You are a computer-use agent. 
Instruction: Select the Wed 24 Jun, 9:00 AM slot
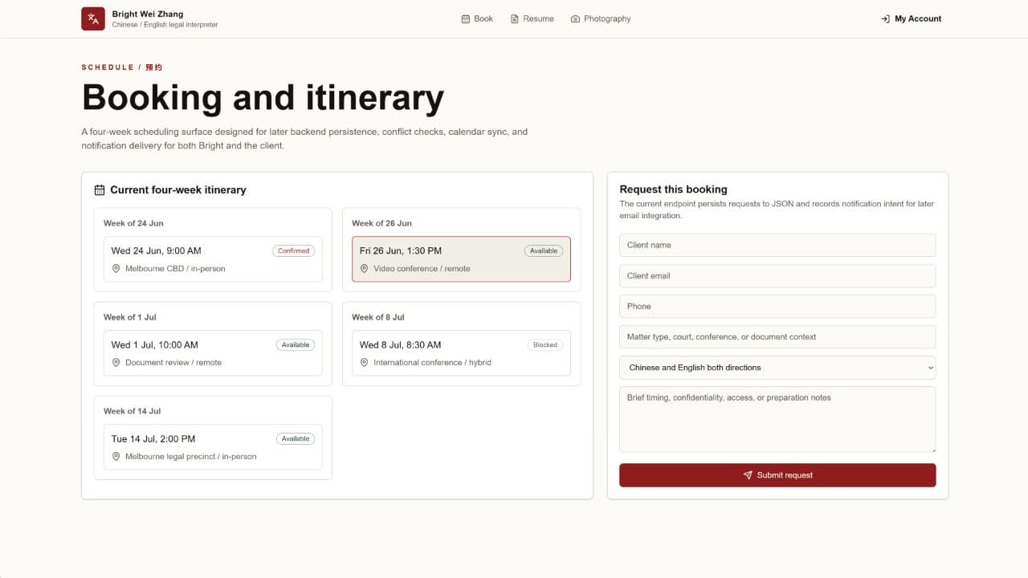[x=213, y=259]
